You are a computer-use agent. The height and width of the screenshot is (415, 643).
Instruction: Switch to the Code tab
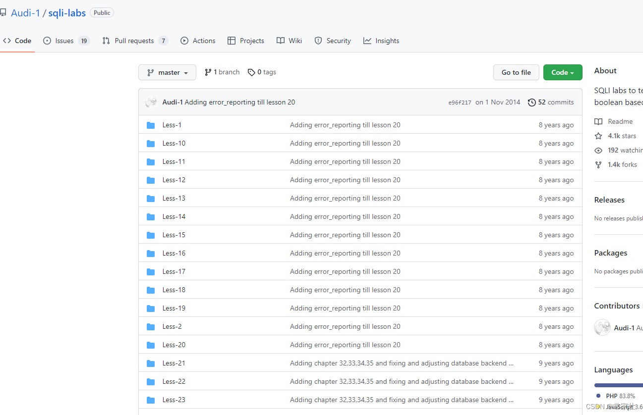[x=17, y=41]
